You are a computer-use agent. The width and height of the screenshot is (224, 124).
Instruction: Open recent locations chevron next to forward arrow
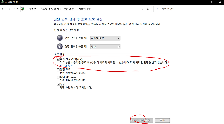click(x=14, y=9)
